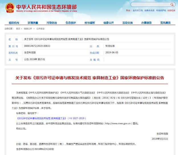The image size is (178, 155).
Task: Go to the 办事服务 section
Action: pyautogui.click(x=146, y=23)
